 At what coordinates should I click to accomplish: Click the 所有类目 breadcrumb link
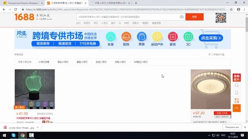[19, 54]
